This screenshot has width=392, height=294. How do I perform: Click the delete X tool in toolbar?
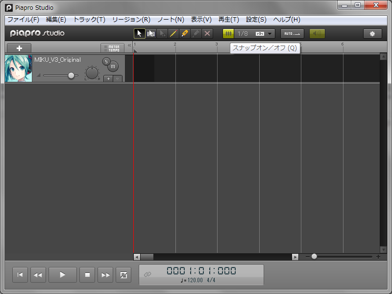(207, 33)
